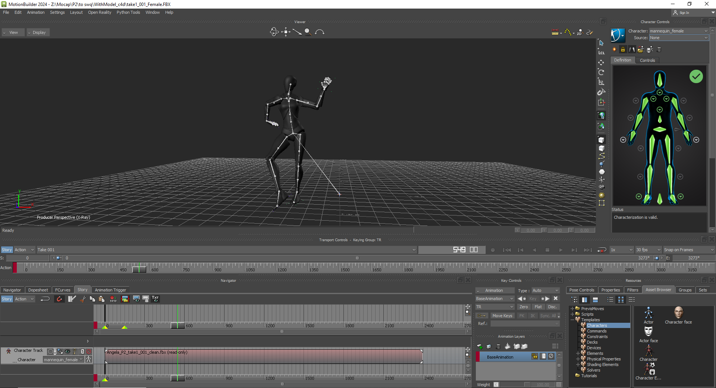
Task: Click the lock characterization padlock icon
Action: click(x=623, y=50)
